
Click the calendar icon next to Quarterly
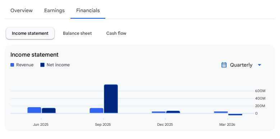(224, 65)
